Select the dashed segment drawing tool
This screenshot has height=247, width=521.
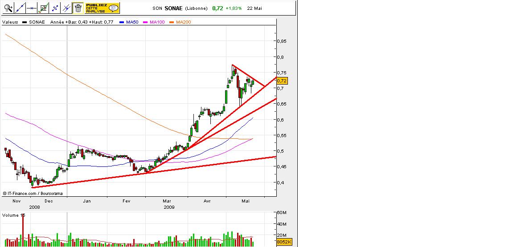pyautogui.click(x=54, y=8)
